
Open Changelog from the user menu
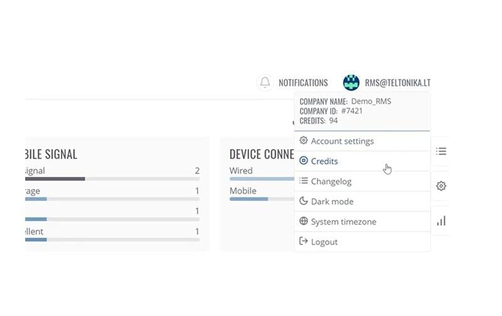click(x=331, y=182)
